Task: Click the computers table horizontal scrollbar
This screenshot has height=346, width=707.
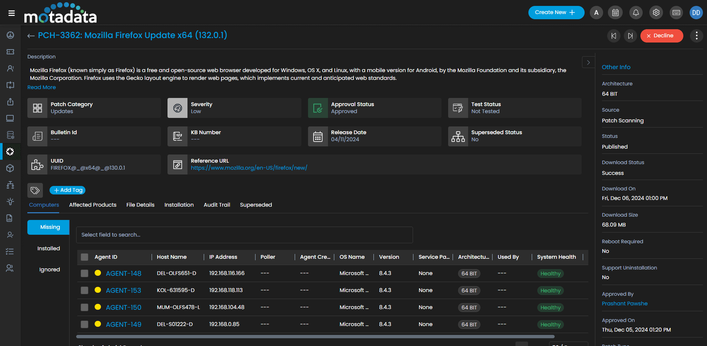Action: pyautogui.click(x=315, y=337)
